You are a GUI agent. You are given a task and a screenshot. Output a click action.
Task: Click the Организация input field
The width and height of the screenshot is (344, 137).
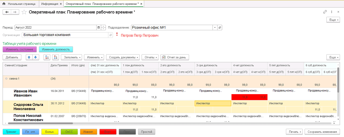(x=65, y=35)
